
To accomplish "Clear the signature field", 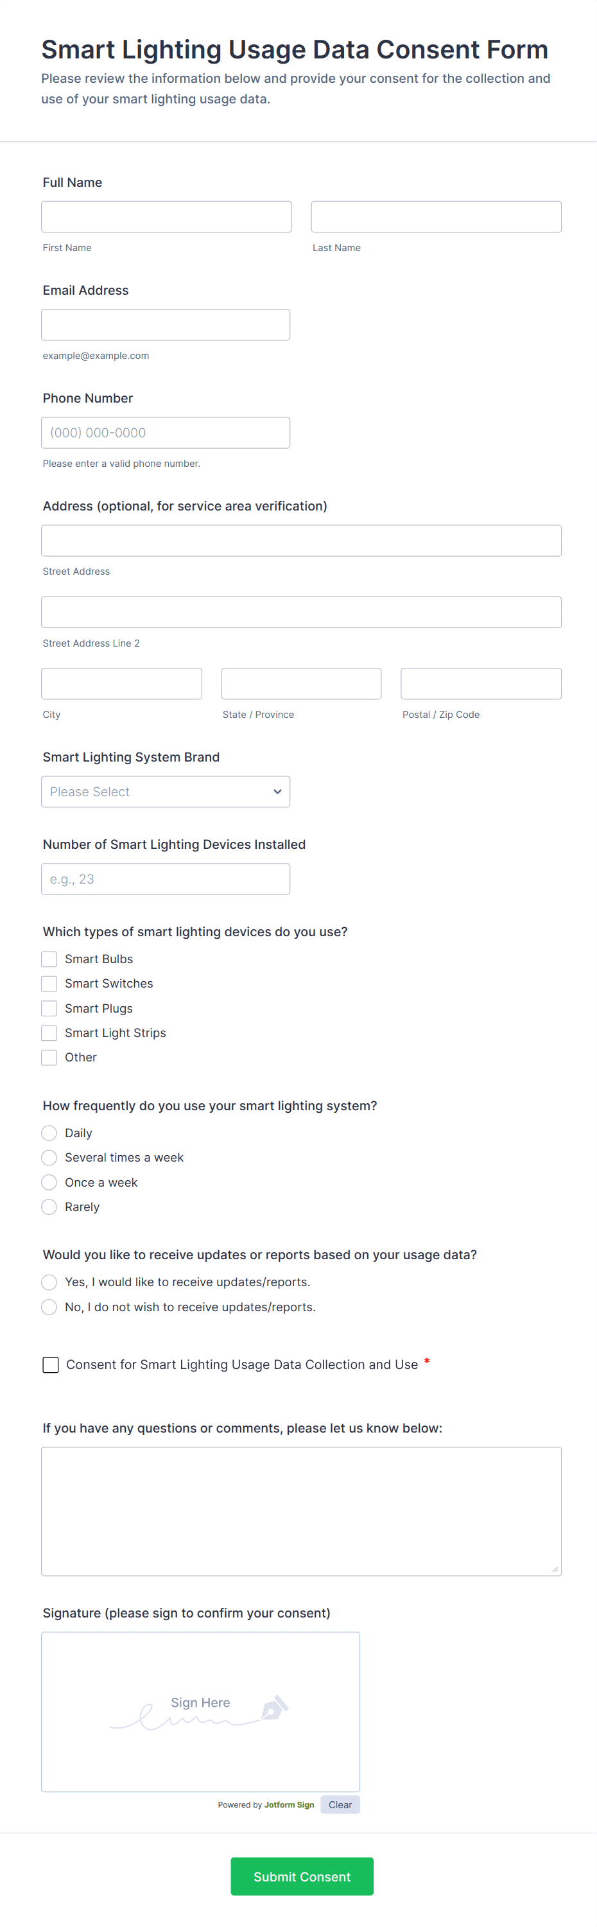I will pyautogui.click(x=340, y=1804).
